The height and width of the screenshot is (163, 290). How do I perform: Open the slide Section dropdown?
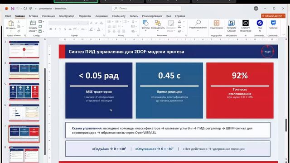point(41,31)
